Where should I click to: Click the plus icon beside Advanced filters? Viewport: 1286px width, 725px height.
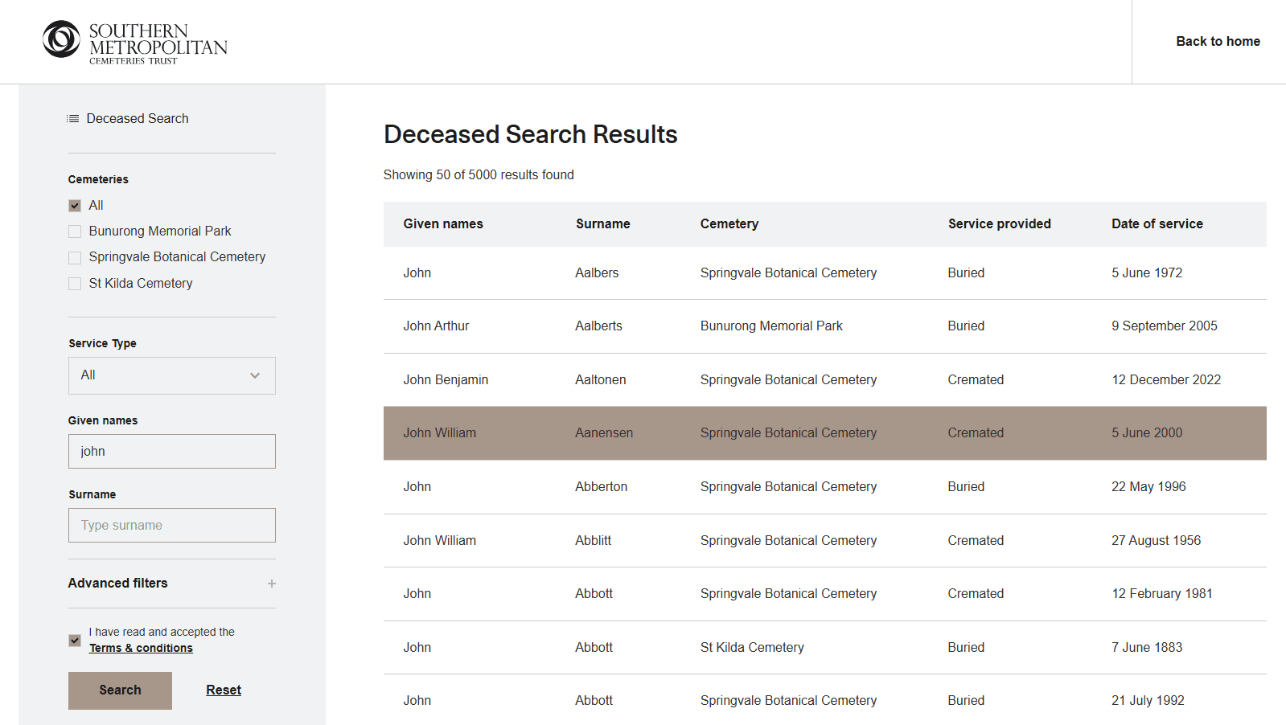pos(272,584)
